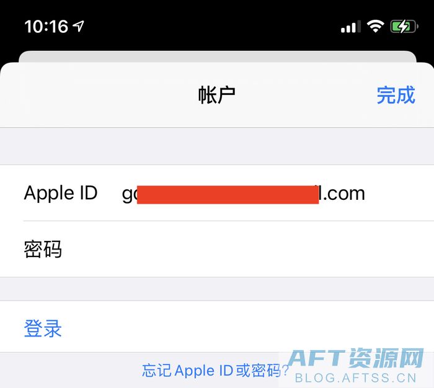Tap the red redaction bar over email
434x388 pixels.
coord(228,194)
